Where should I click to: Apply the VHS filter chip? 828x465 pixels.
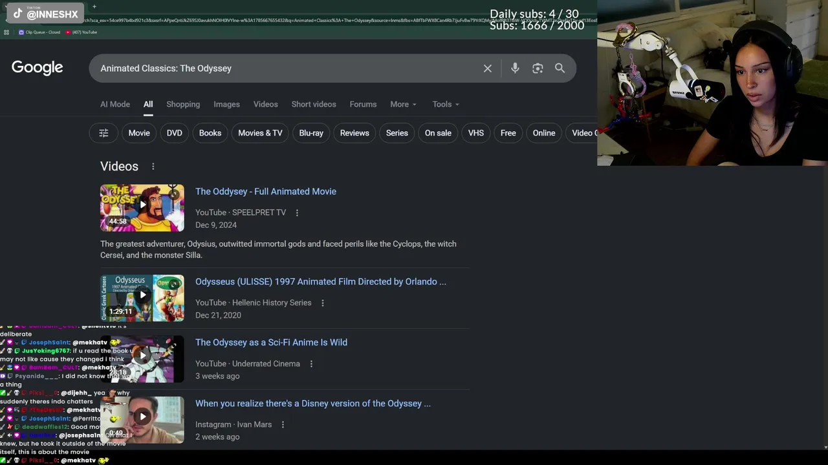pos(476,133)
